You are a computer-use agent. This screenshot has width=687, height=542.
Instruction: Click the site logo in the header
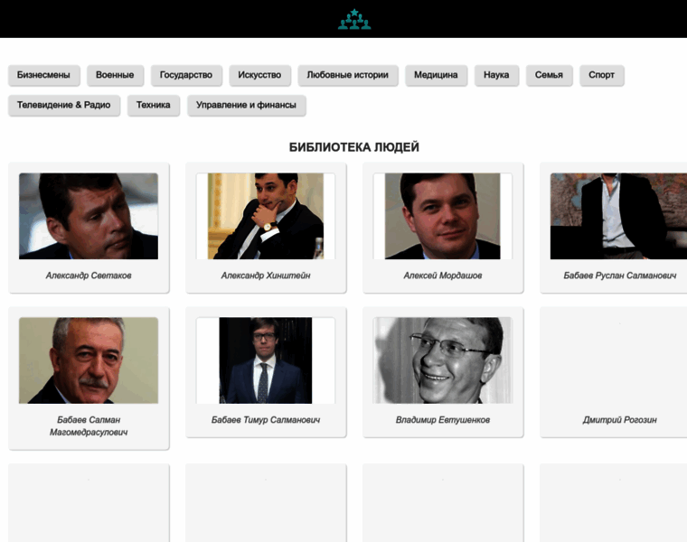pos(354,19)
